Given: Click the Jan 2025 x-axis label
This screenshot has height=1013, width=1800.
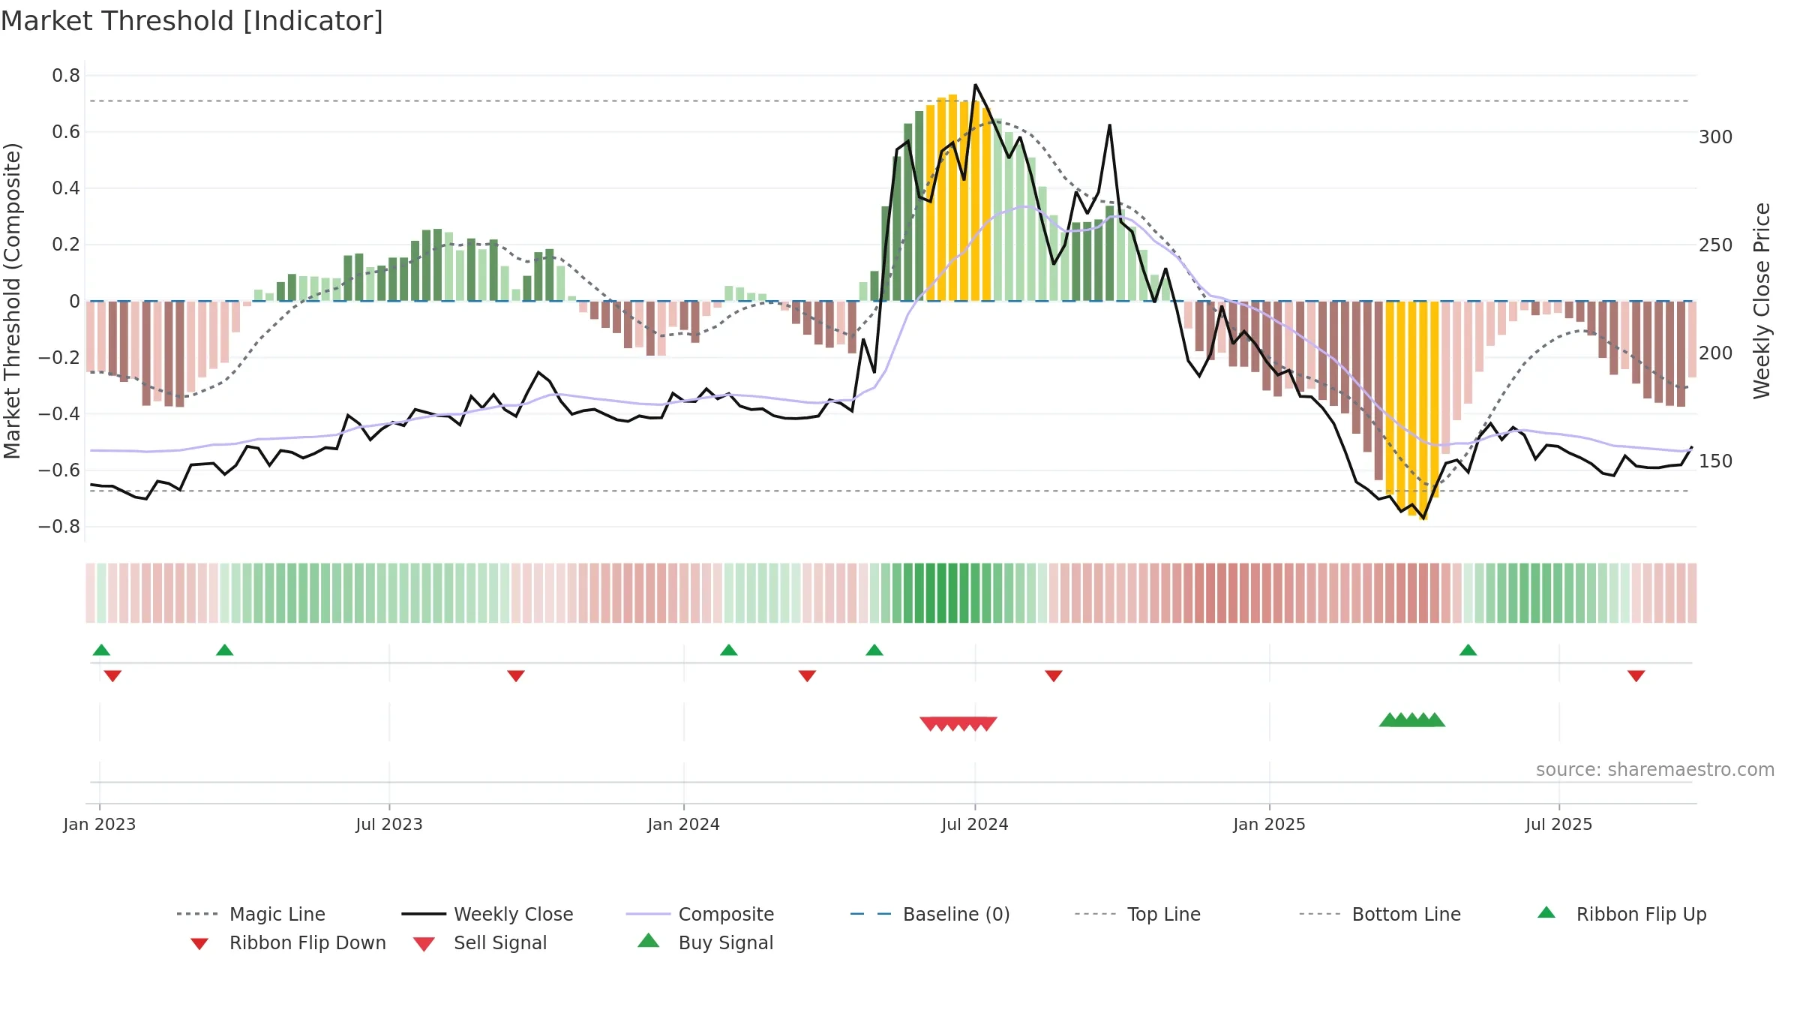Looking at the screenshot, I should (1270, 824).
